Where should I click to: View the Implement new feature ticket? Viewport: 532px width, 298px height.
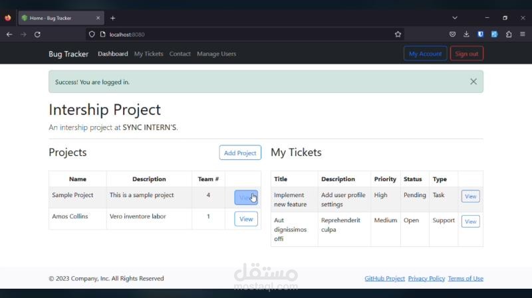(470, 196)
